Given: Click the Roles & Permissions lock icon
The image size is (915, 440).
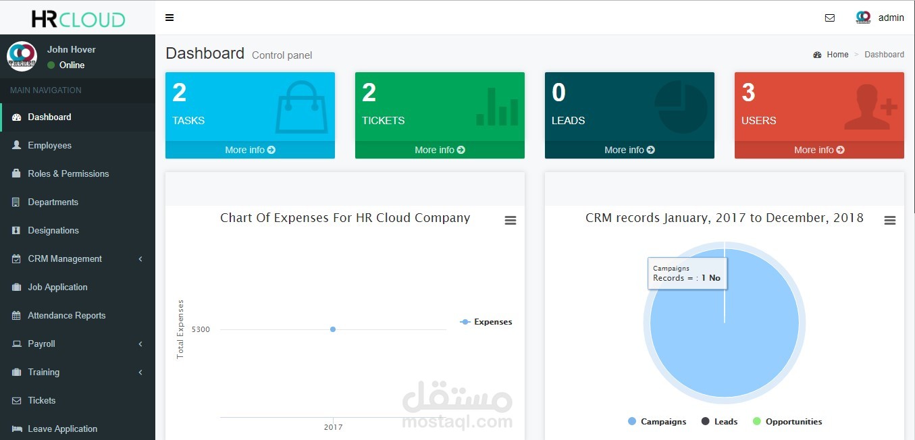Looking at the screenshot, I should tap(16, 173).
